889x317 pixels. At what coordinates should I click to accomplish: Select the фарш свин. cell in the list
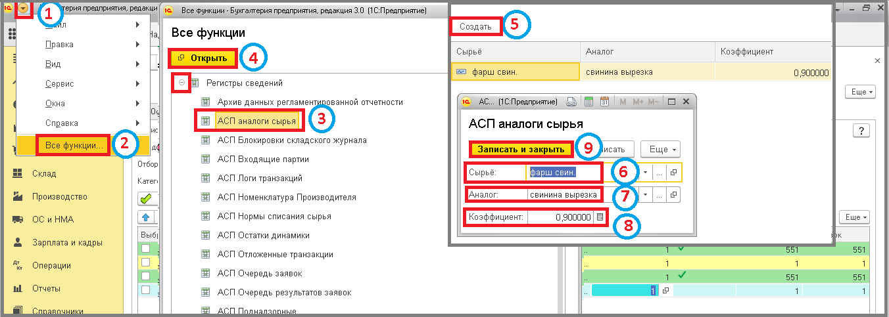click(516, 72)
